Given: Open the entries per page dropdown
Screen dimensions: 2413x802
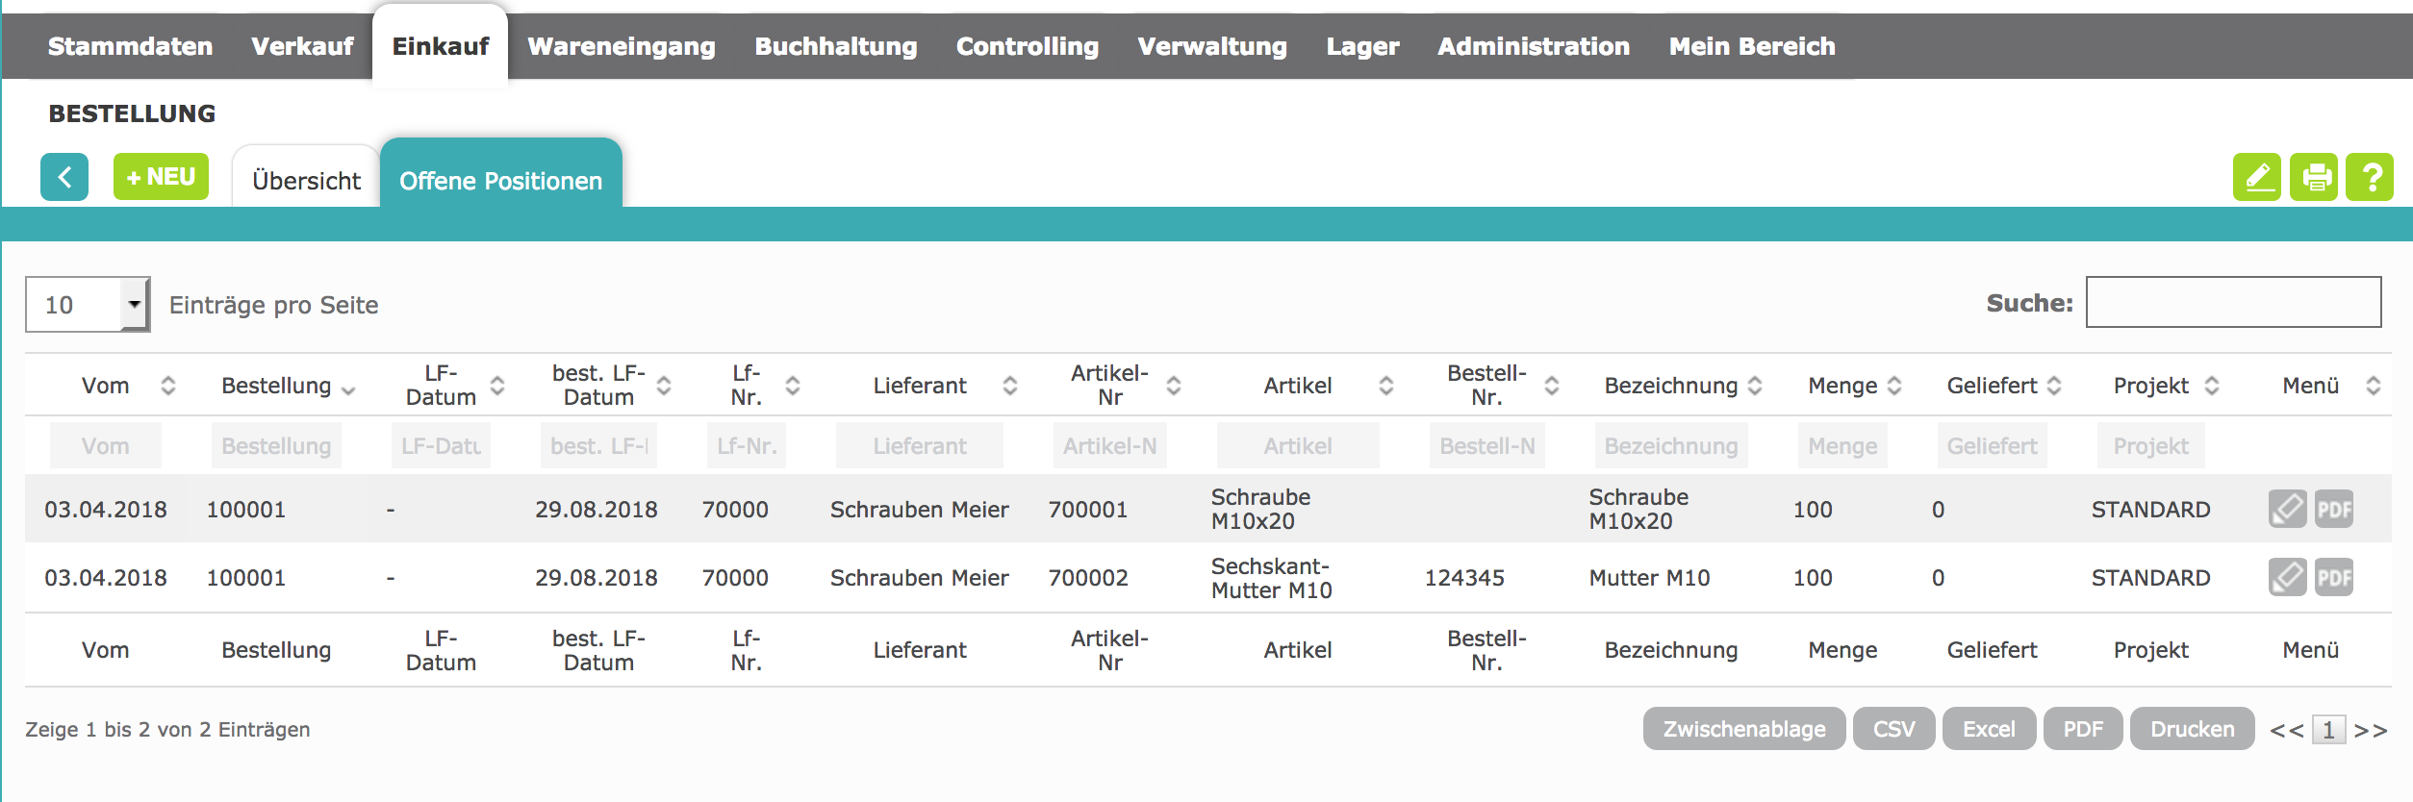Looking at the screenshot, I should [88, 305].
